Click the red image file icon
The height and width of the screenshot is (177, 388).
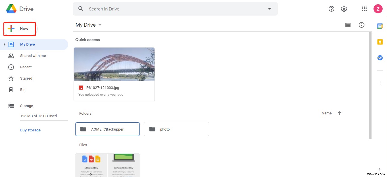[x=81, y=88]
